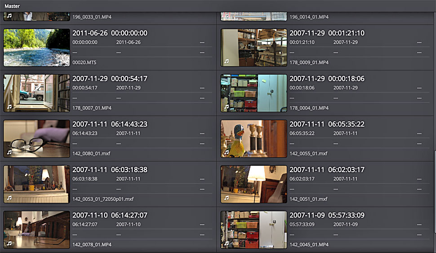436x253 pixels.
Task: Click the audio note icon on 178_0009_01.MP4 thumbnail
Action: point(227,61)
